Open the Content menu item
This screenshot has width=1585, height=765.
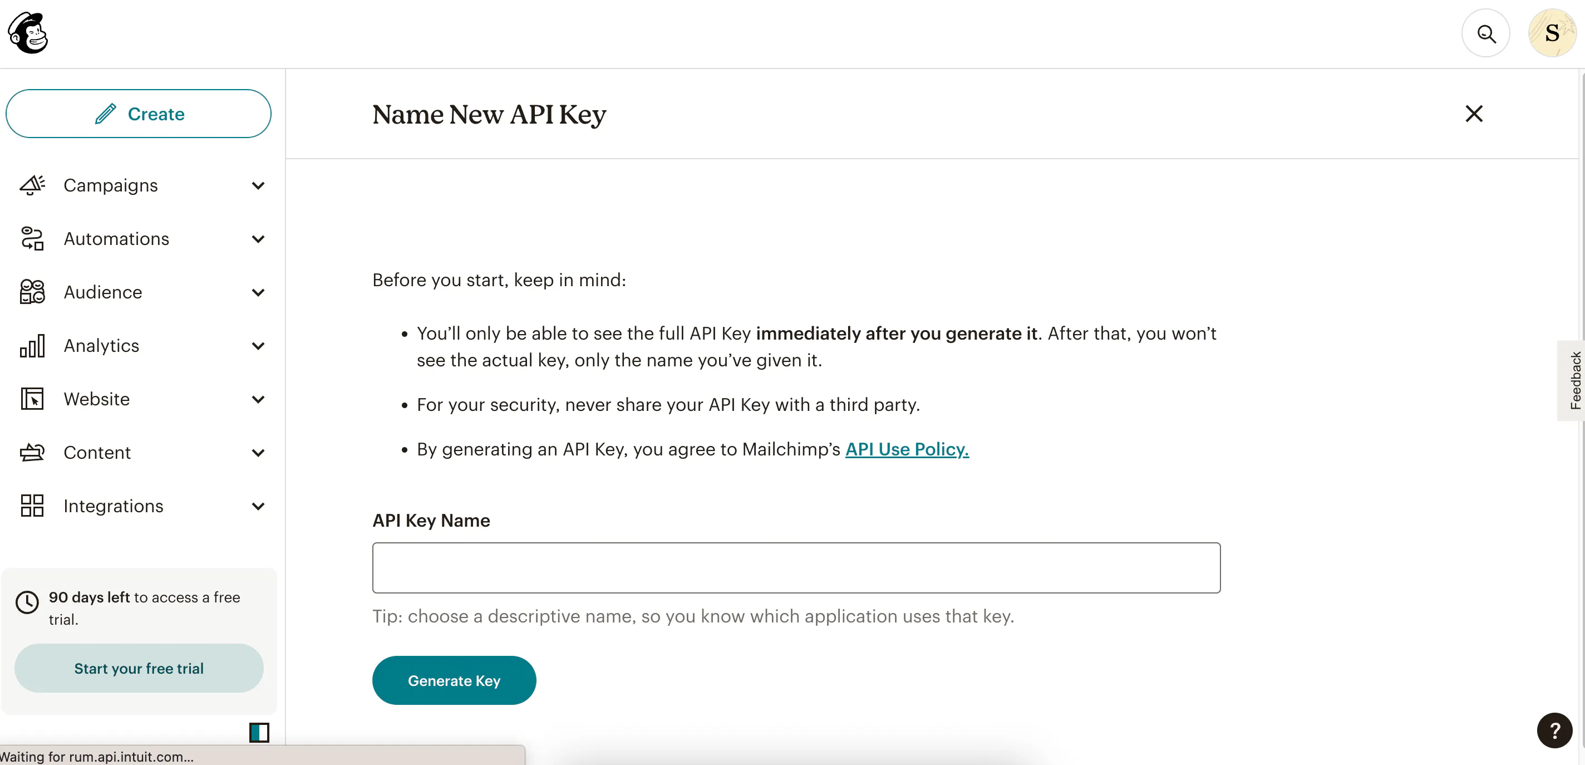pyautogui.click(x=97, y=453)
